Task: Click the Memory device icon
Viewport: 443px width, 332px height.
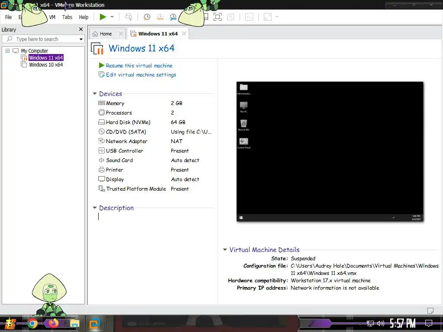Action: [x=101, y=103]
